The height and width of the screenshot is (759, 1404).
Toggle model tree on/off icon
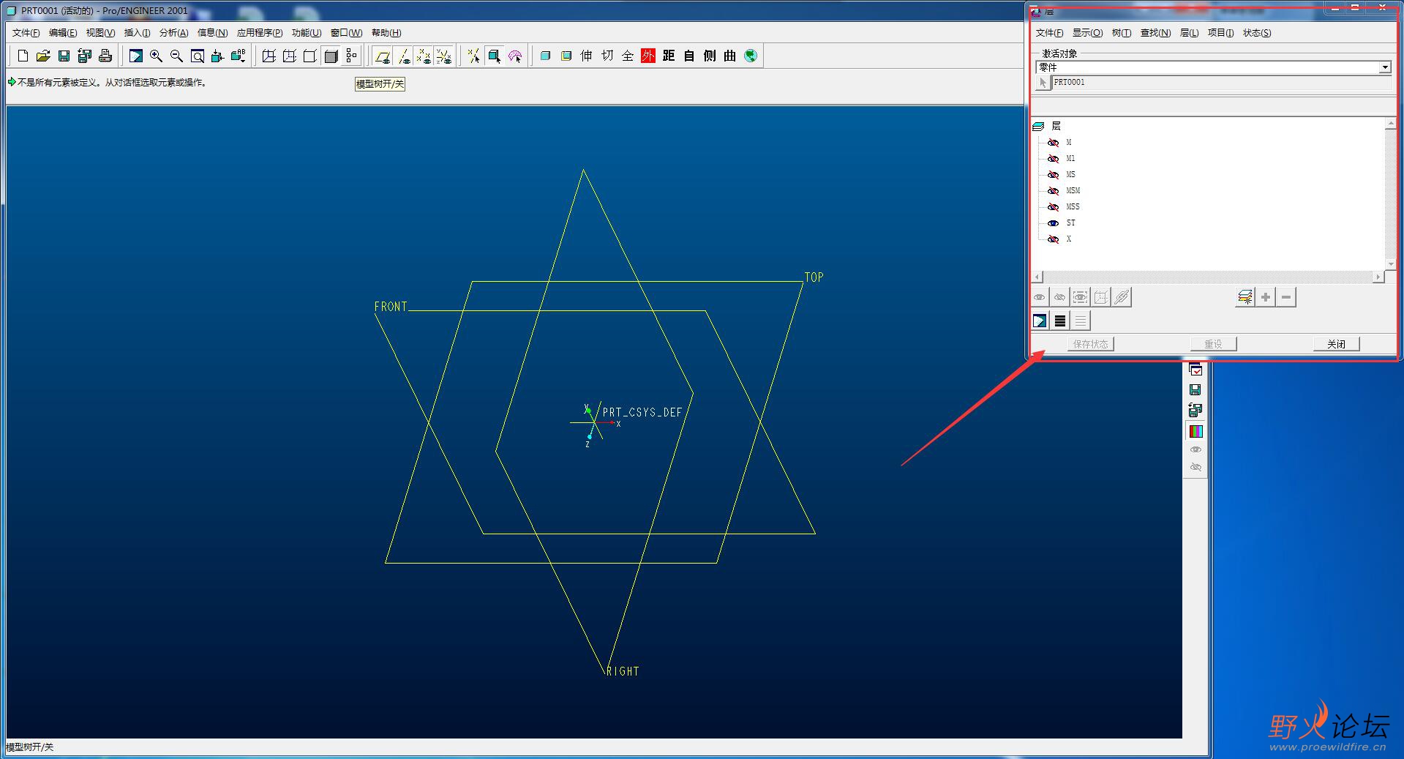[x=351, y=56]
